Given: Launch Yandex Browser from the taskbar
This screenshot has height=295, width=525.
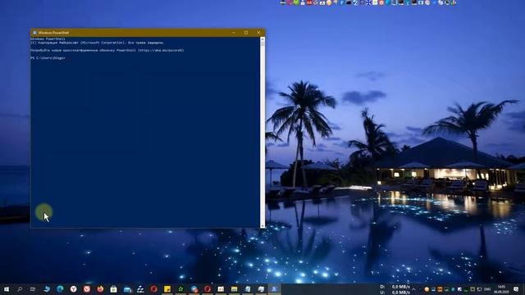Looking at the screenshot, I should [73, 288].
